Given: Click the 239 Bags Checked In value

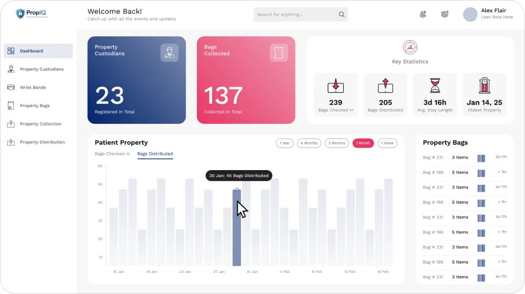Looking at the screenshot, I should click(x=335, y=102).
